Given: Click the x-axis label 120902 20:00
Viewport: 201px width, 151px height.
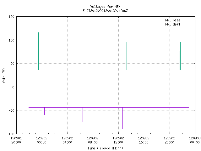Looking at the screenshot, I should [170, 140].
